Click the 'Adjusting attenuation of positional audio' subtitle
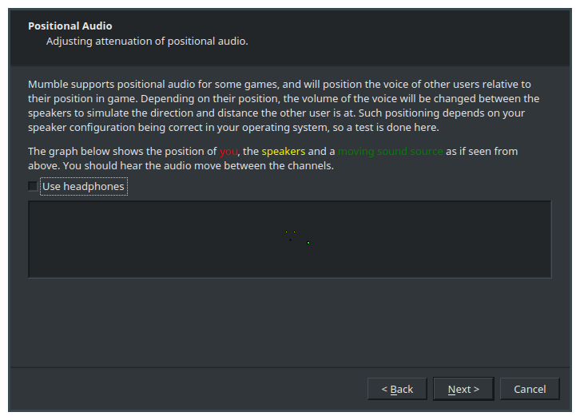580x420 pixels. point(147,41)
